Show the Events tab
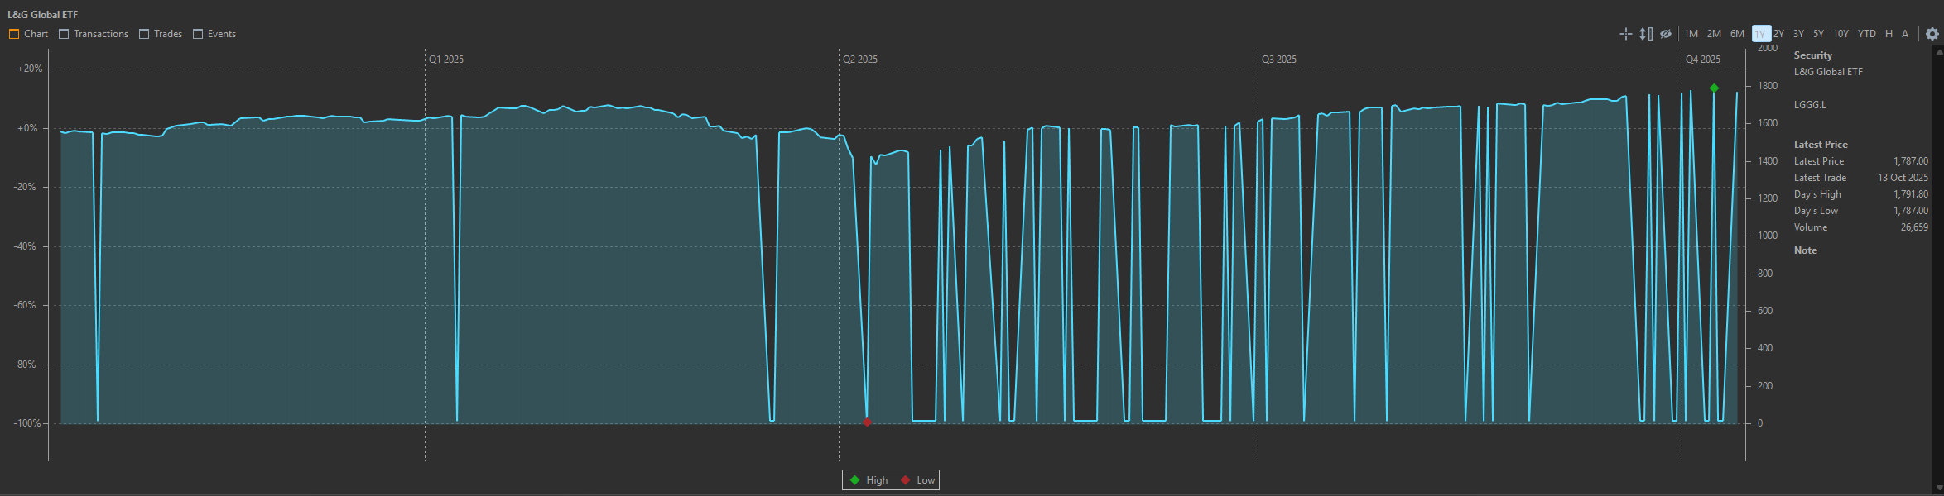The height and width of the screenshot is (496, 1944). [x=214, y=34]
